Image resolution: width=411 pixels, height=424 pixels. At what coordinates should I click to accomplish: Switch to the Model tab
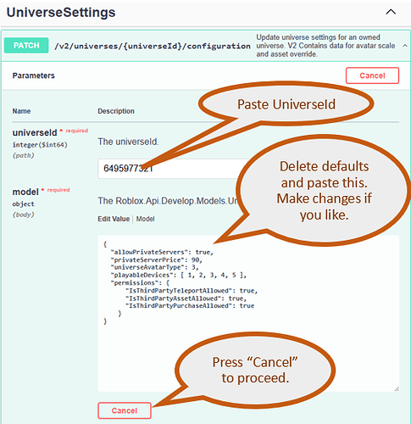click(145, 219)
